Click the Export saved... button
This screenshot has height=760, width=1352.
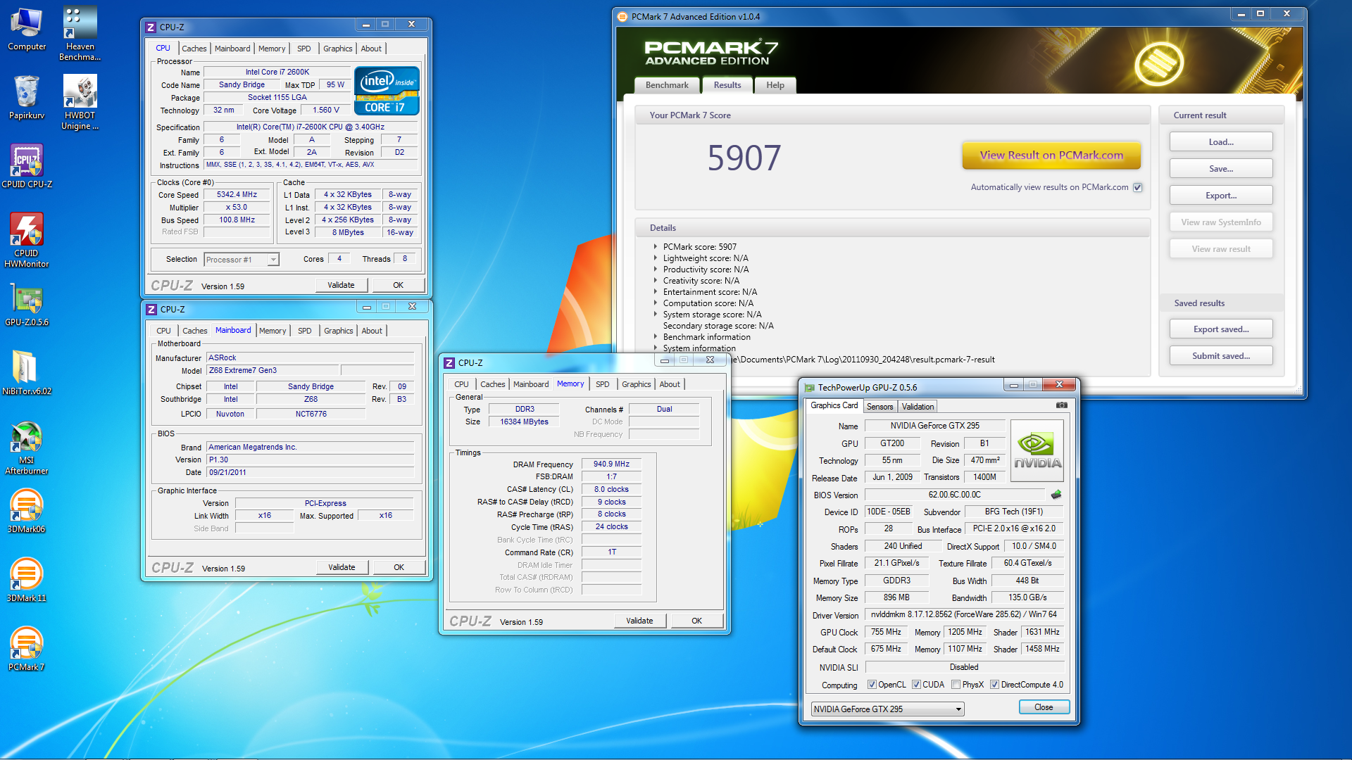1220,329
